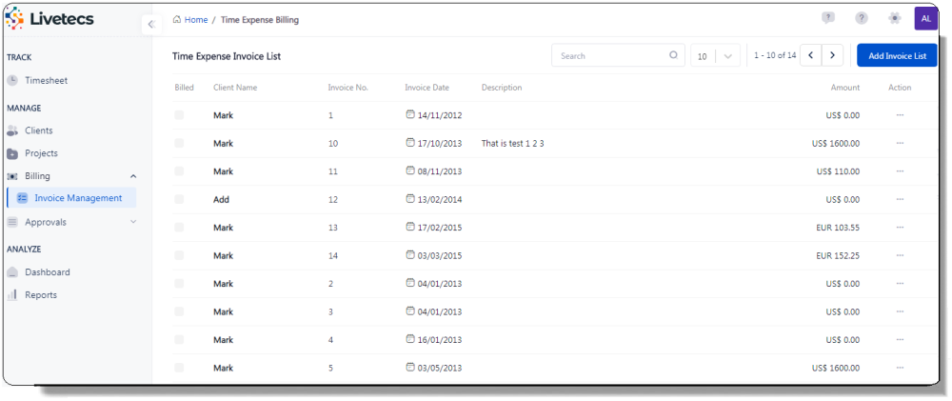Click description 'That is test 1 2 3'
The height and width of the screenshot is (401, 952).
pos(512,144)
